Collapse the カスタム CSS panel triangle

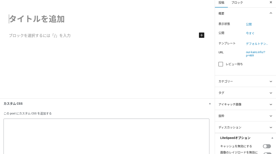click(210, 103)
